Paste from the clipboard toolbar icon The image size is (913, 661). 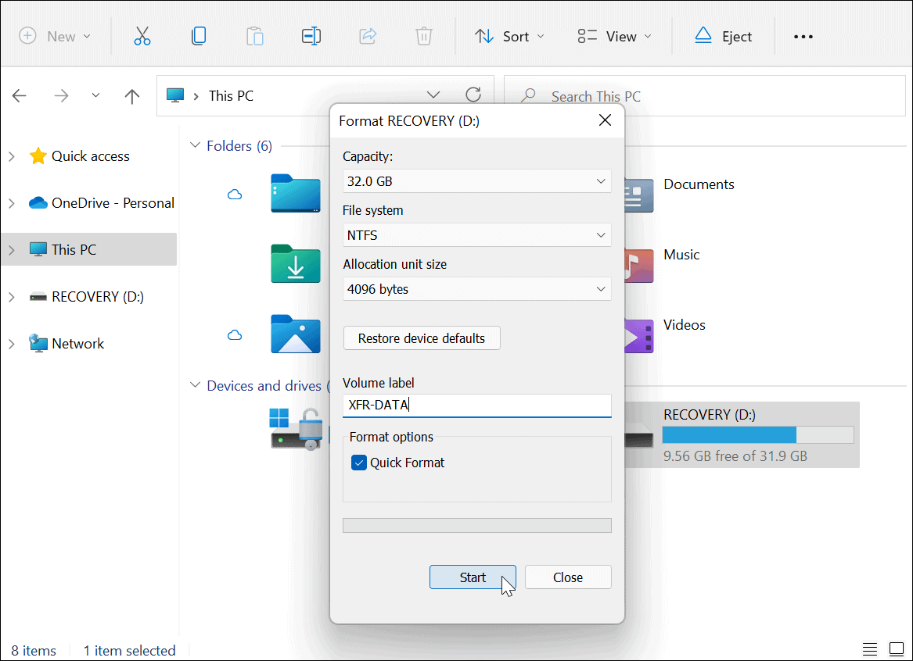click(x=255, y=36)
